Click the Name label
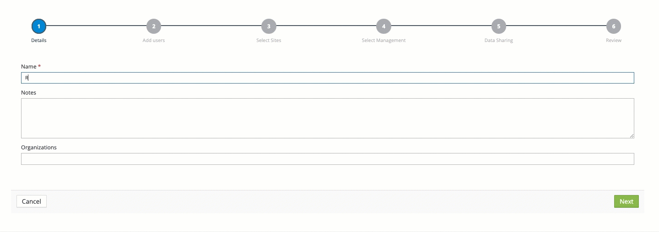Viewport: 659px width, 232px height. pyautogui.click(x=29, y=67)
